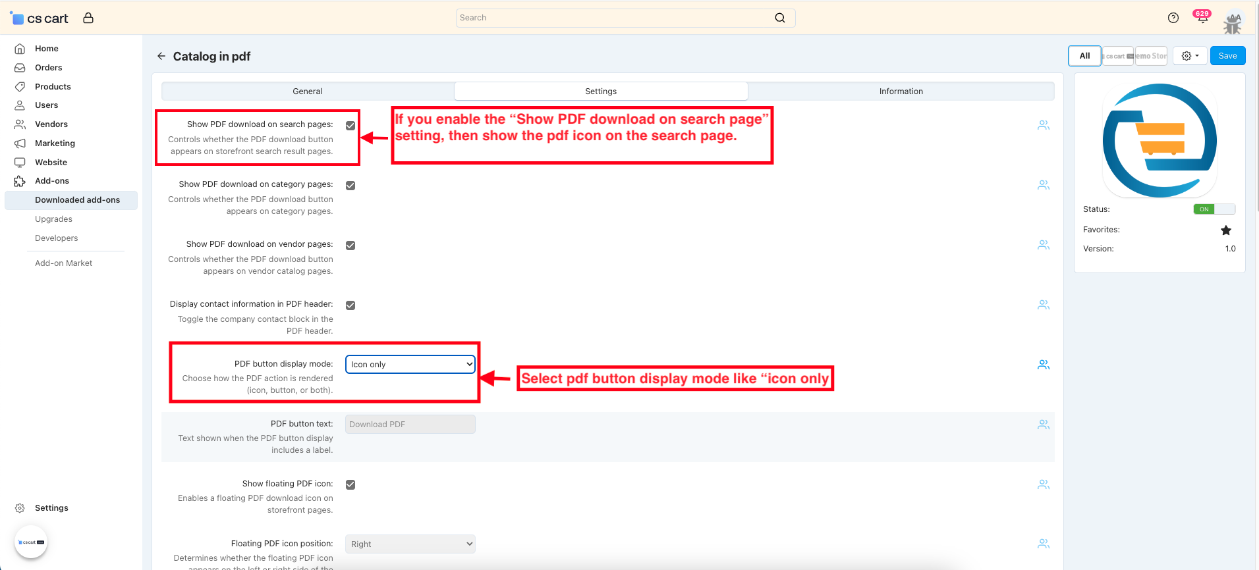The image size is (1259, 570).
Task: Click into the top Search field
Action: pyautogui.click(x=613, y=18)
